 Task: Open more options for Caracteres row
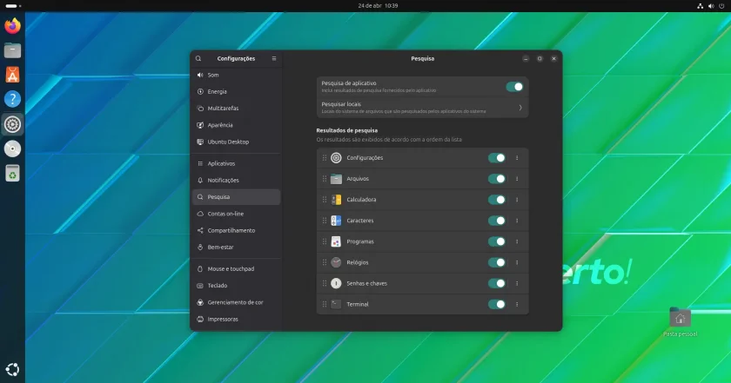tap(517, 221)
